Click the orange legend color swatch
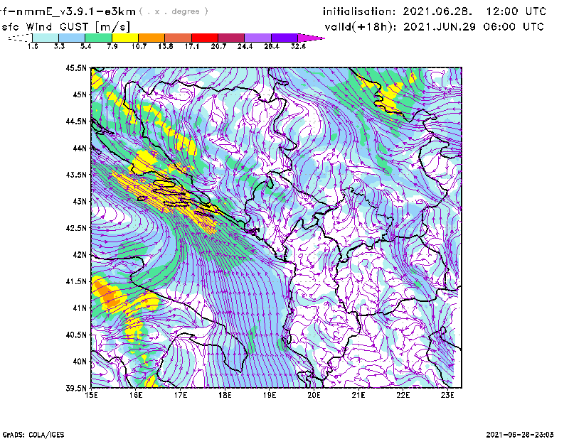This screenshot has width=569, height=439. tap(151, 38)
